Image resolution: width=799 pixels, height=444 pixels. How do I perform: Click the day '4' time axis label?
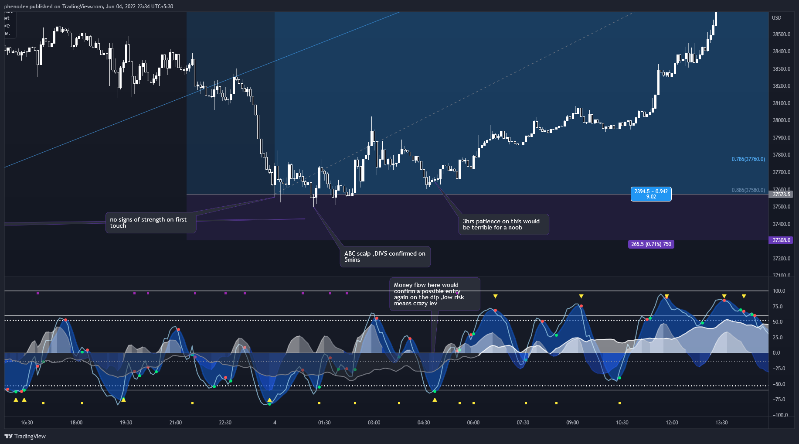(x=275, y=423)
